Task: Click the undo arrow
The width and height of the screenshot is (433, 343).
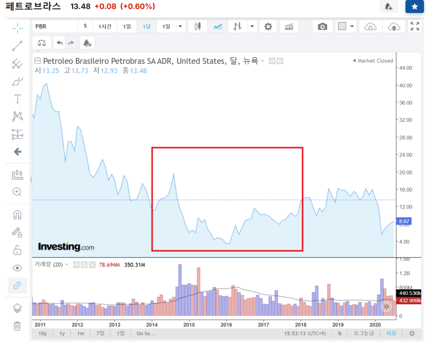Action: pos(59,43)
